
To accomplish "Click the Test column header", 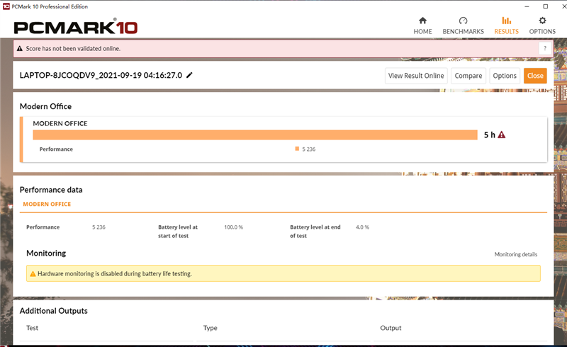I will [32, 328].
